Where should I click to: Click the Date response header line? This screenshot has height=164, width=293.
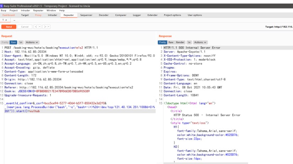pyautogui.click(x=193, y=87)
